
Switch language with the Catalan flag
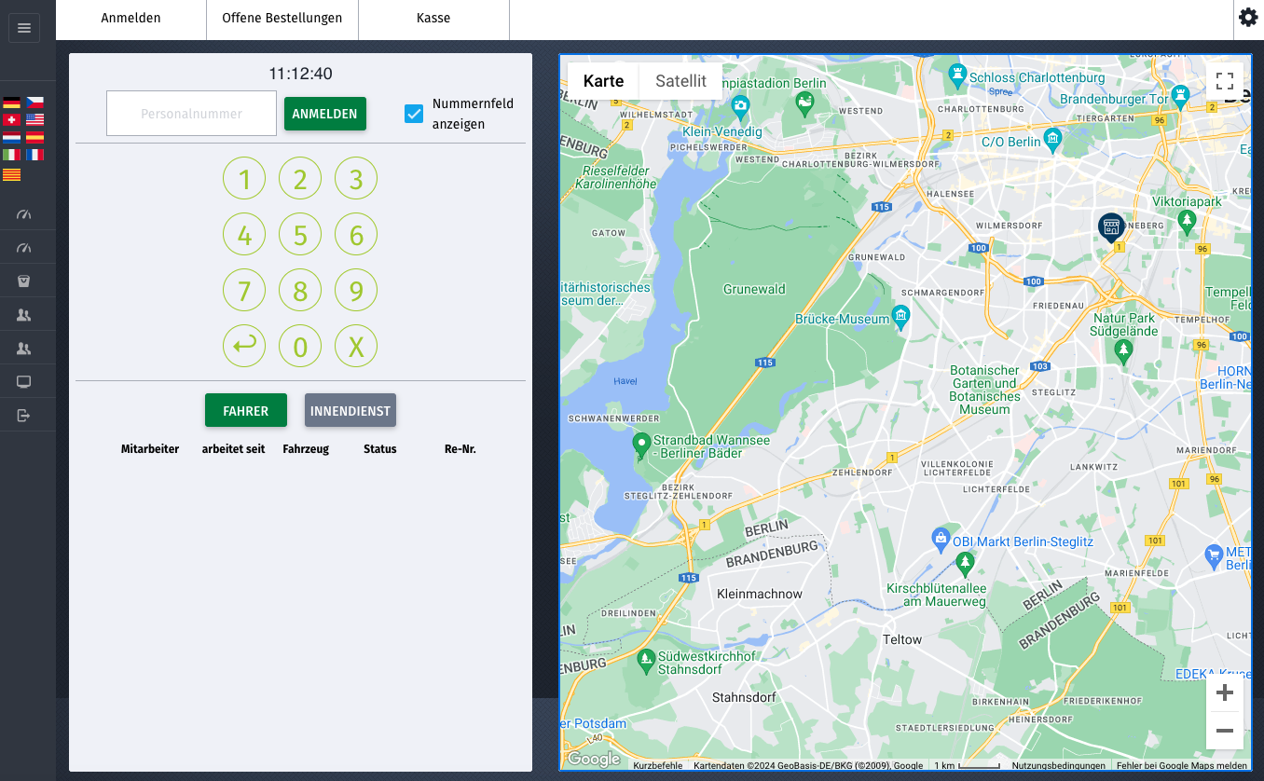pyautogui.click(x=12, y=174)
